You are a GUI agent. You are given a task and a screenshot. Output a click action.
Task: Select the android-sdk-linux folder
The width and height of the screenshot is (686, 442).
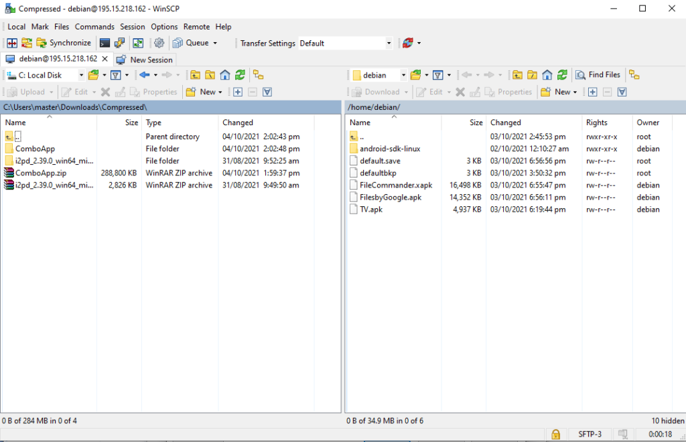click(390, 149)
